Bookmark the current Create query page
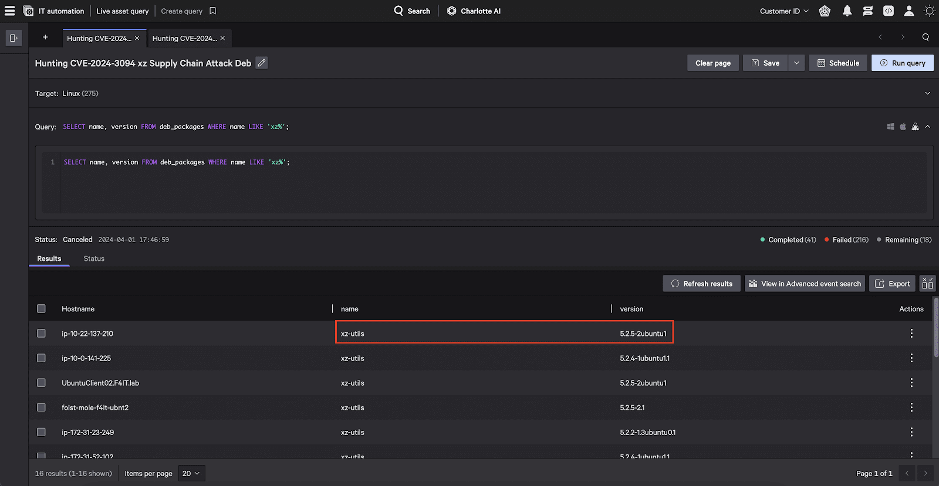 [x=213, y=11]
